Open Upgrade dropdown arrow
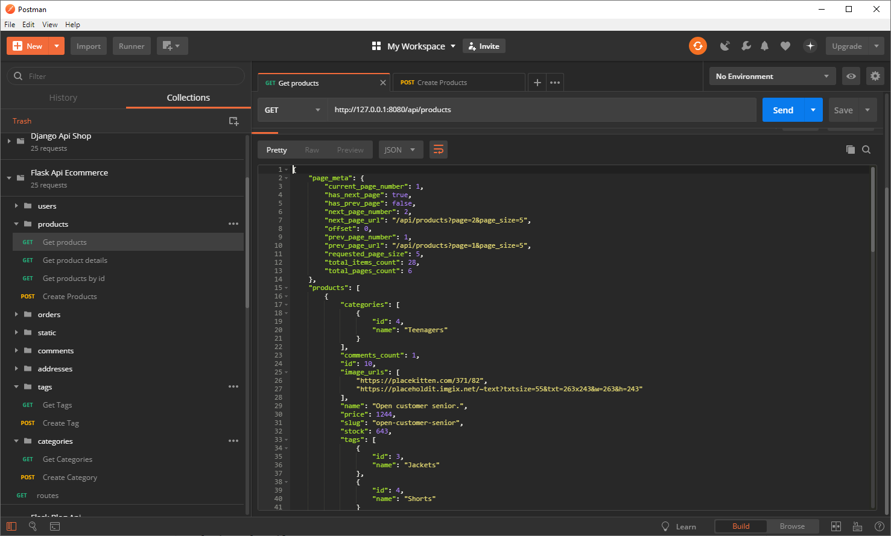 (877, 46)
